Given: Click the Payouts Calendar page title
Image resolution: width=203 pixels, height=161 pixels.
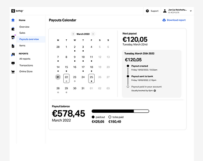Looking at the screenshot, I should pyautogui.click(x=63, y=20).
